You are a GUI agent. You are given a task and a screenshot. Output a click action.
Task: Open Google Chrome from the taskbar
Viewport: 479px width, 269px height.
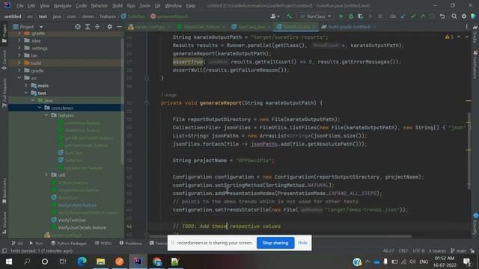157,262
